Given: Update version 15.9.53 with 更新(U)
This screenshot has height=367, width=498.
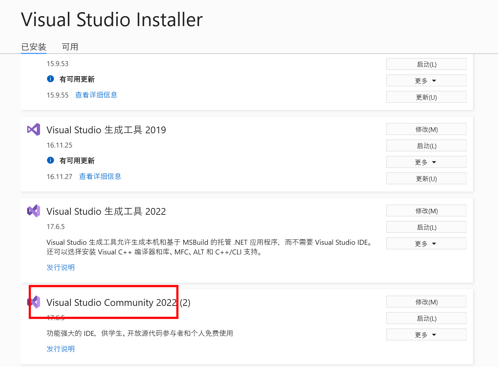Looking at the screenshot, I should click(426, 97).
